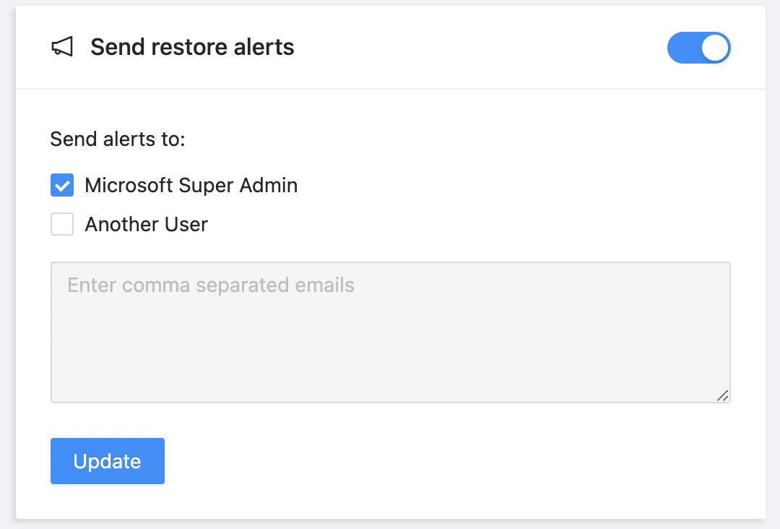
Task: Click the empty square next to Another User
Action: click(x=62, y=224)
